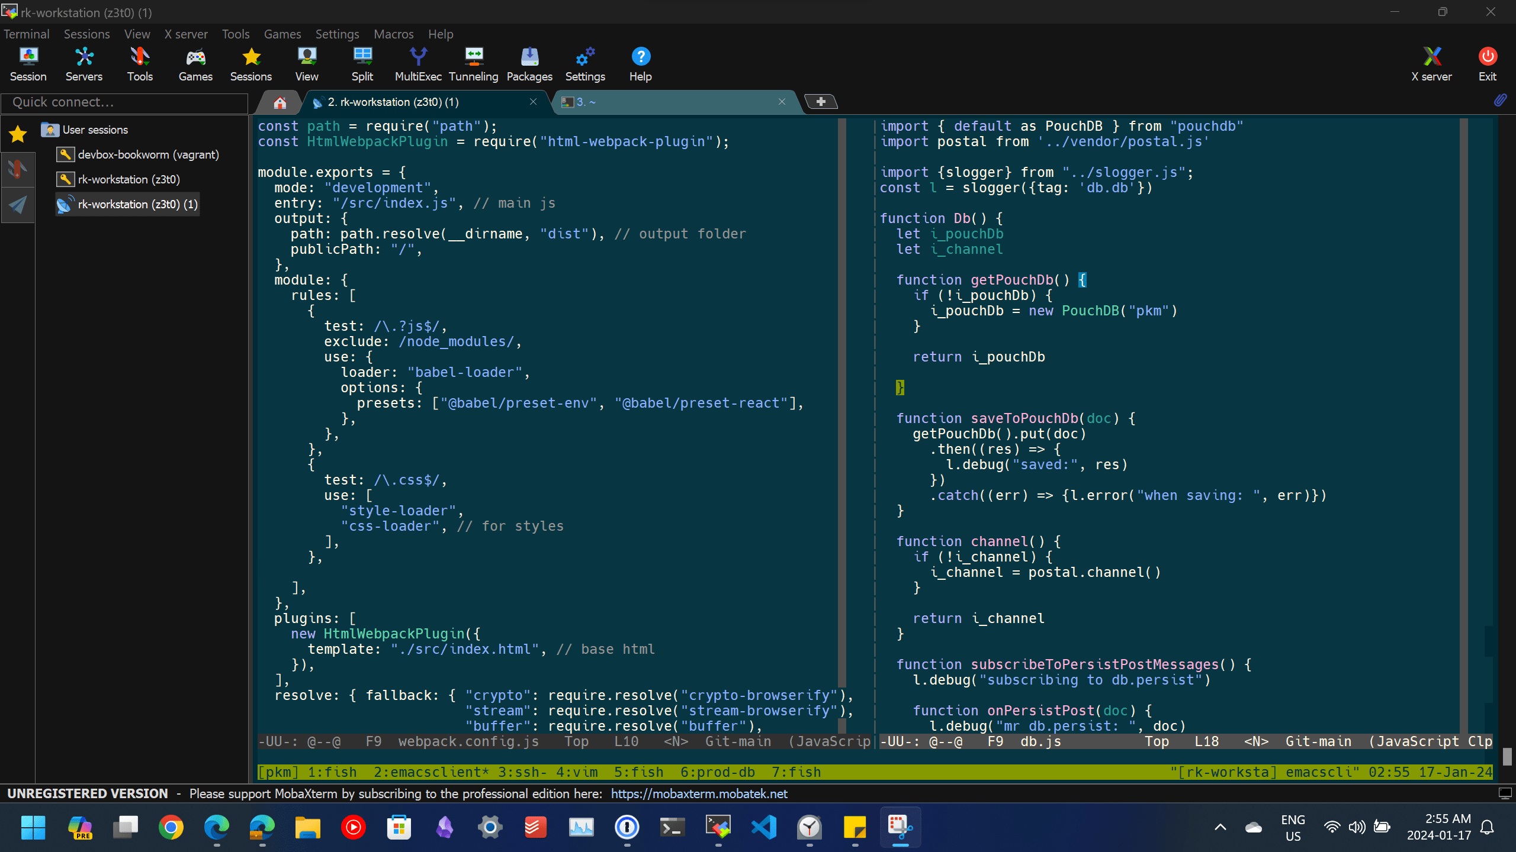
Task: Open Windows Start menu
Action: [x=33, y=827]
